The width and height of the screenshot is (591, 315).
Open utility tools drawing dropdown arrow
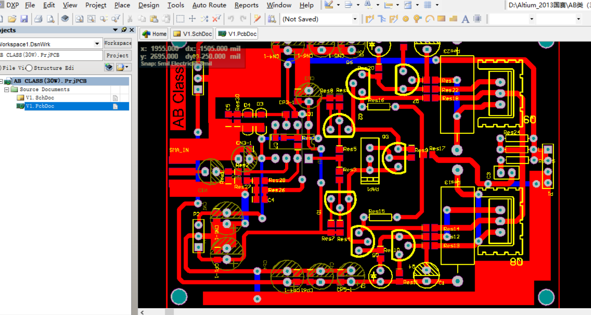[338, 5]
